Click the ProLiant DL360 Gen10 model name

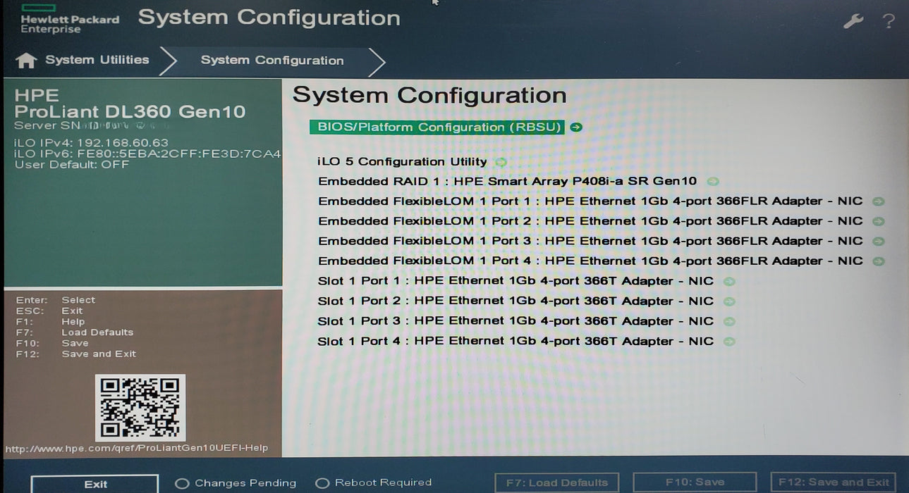pos(130,112)
